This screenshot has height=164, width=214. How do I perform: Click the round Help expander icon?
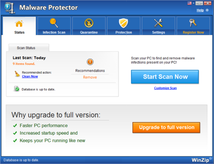coord(207,10)
